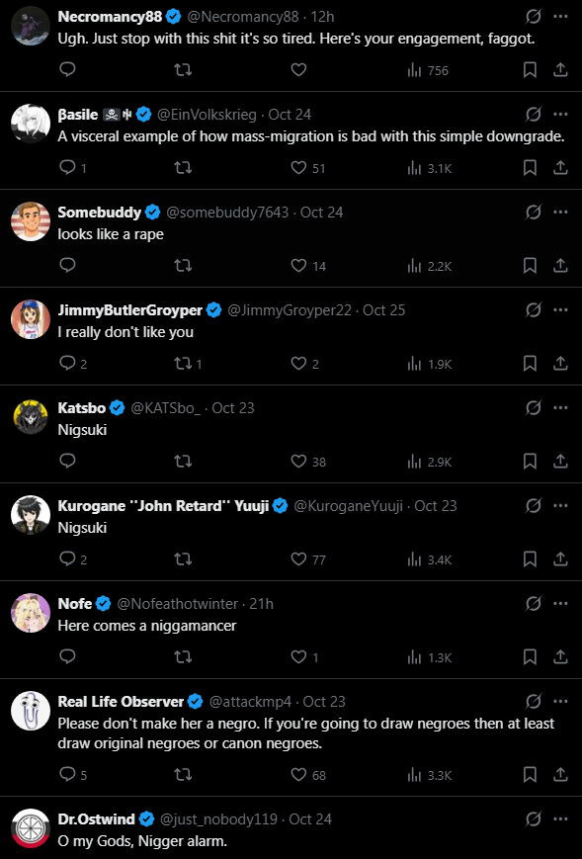Repost the @JimmyGroyper22 post
Screen dimensions: 582x859
tap(188, 363)
